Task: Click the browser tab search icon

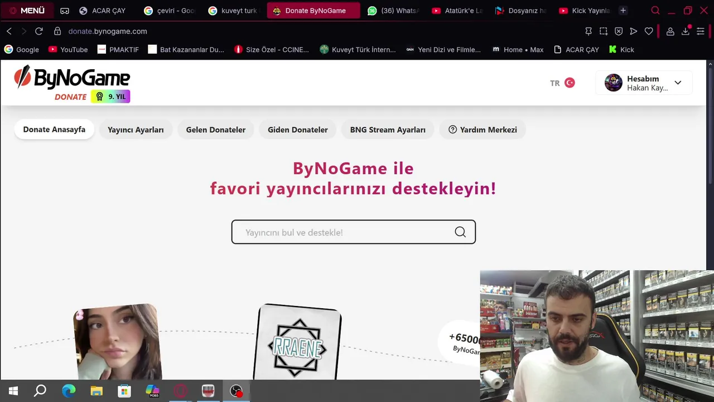Action: (655, 11)
